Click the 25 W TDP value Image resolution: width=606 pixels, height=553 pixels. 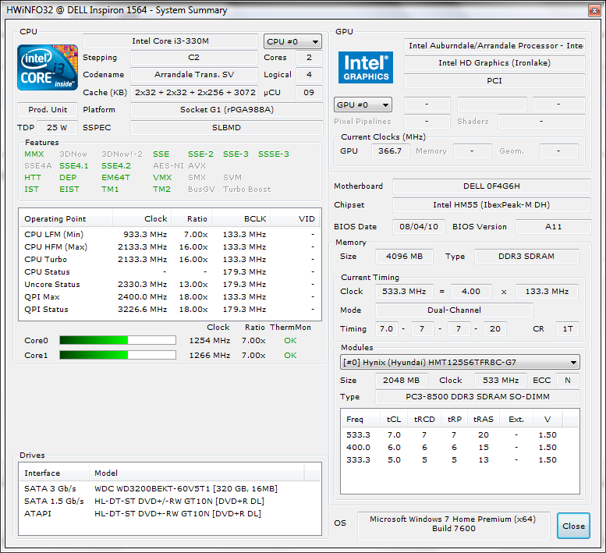tap(57, 128)
